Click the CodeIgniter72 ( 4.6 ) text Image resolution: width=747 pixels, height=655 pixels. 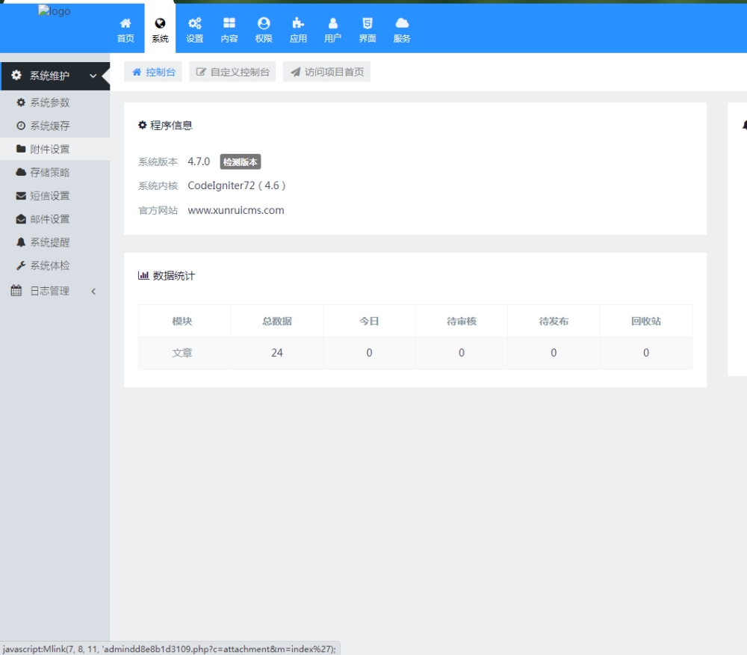click(x=237, y=185)
